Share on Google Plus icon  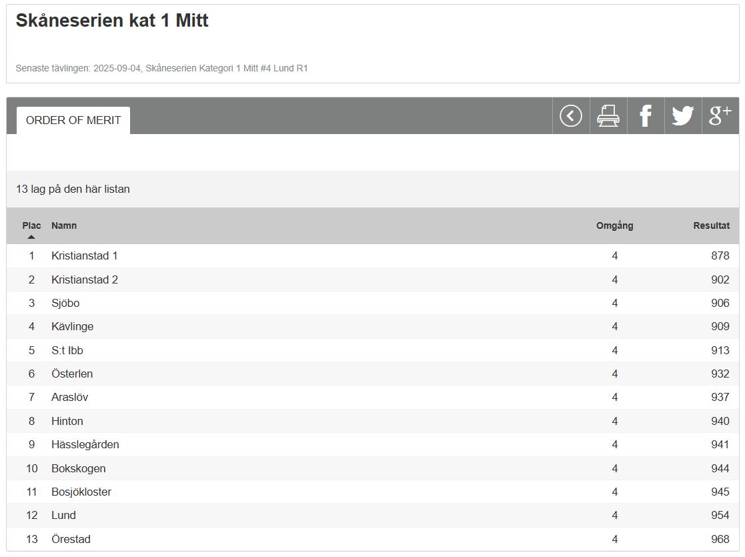[x=720, y=116]
